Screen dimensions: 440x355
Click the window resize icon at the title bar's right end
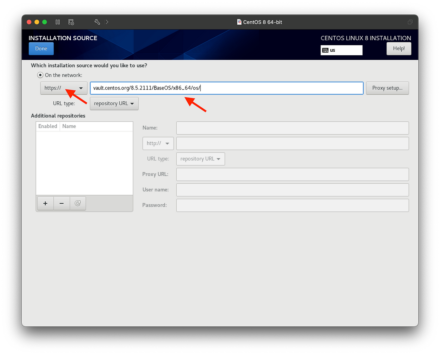coord(410,22)
